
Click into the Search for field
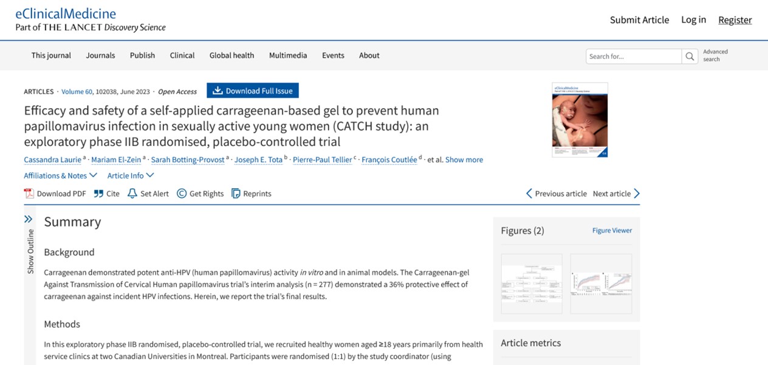tap(633, 56)
